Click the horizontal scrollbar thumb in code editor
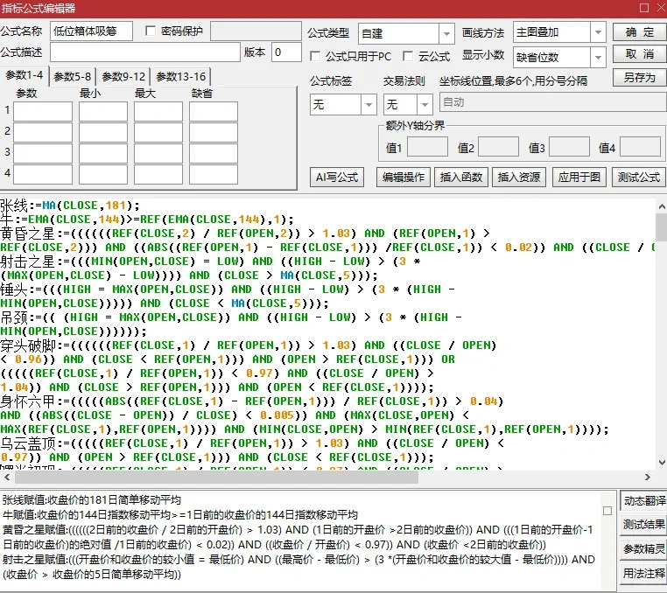The width and height of the screenshot is (667, 593). [x=216, y=478]
